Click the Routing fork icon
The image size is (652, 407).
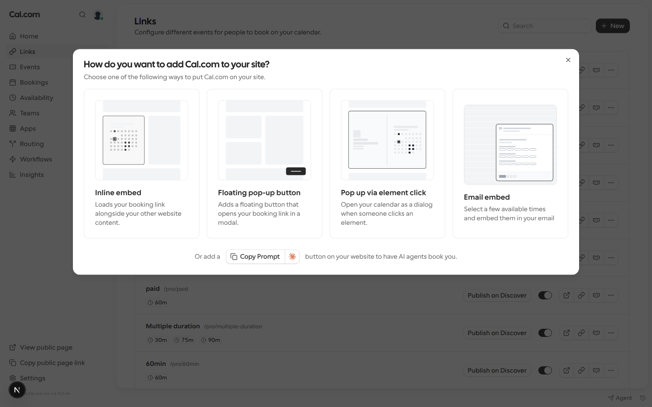pos(13,144)
